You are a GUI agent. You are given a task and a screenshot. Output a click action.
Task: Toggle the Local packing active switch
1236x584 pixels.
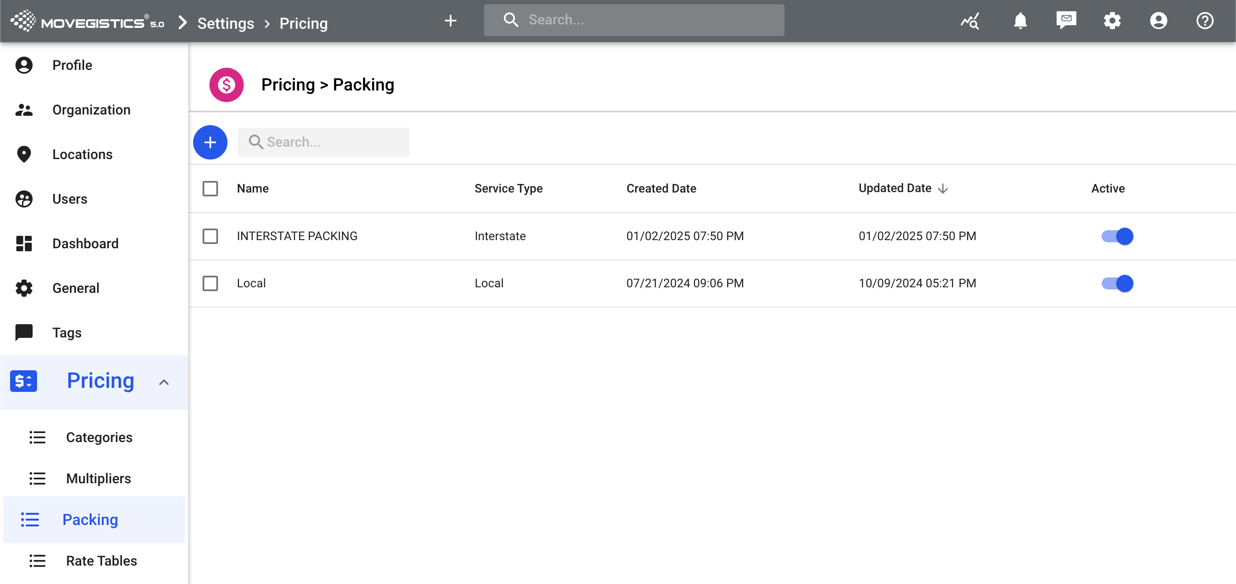click(x=1117, y=283)
